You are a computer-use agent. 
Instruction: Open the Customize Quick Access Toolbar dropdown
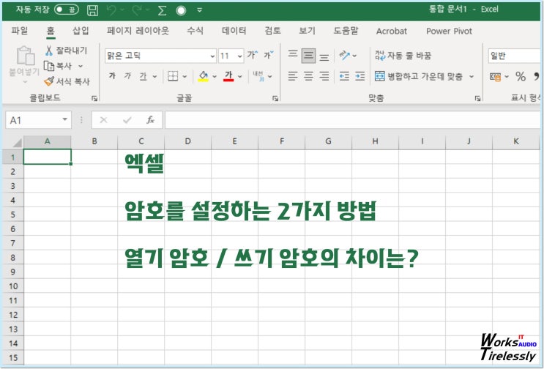(199, 10)
